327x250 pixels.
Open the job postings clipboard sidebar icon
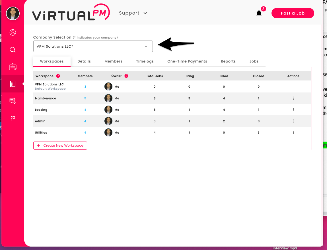click(13, 67)
